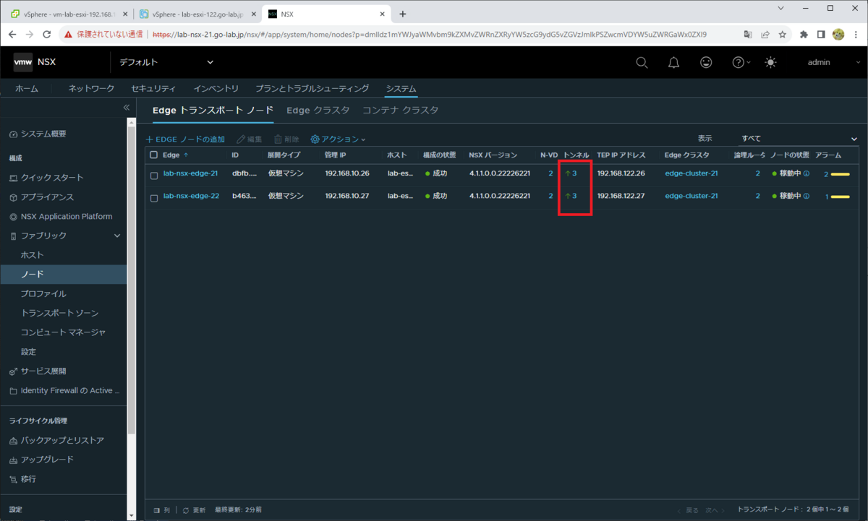
Task: Click the browser address bar URL
Action: click(430, 34)
